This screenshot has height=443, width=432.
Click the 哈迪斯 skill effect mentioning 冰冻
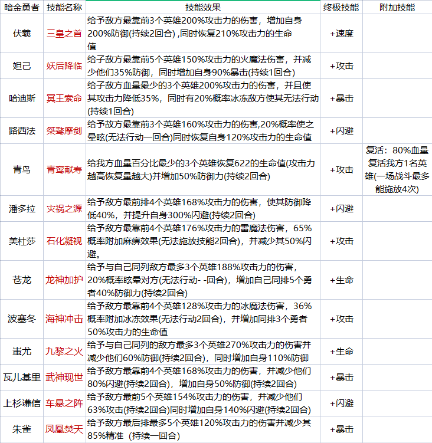click(x=202, y=99)
